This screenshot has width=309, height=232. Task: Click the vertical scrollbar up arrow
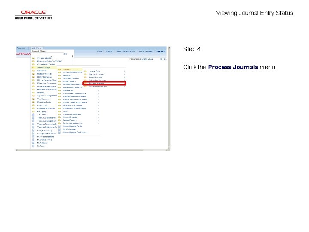pyautogui.click(x=169, y=48)
